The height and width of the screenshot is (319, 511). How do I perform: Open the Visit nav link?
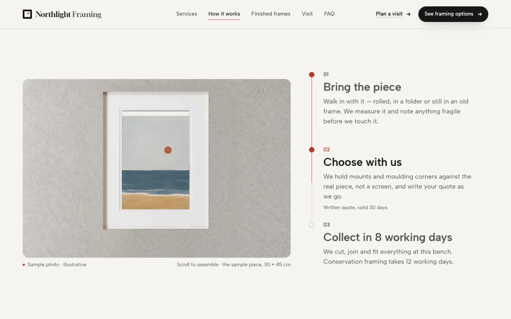[307, 14]
